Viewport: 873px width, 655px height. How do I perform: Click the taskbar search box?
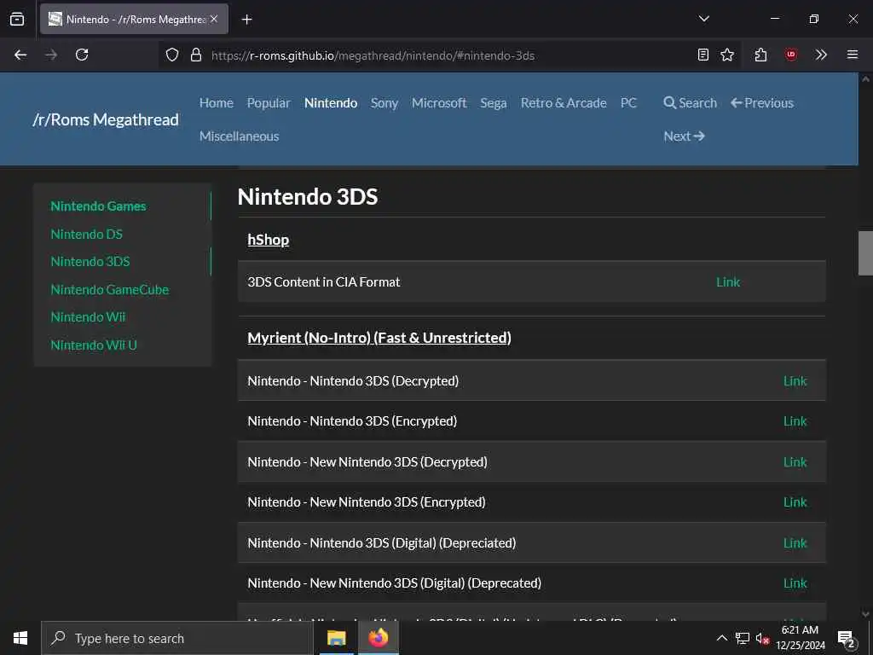pyautogui.click(x=177, y=638)
